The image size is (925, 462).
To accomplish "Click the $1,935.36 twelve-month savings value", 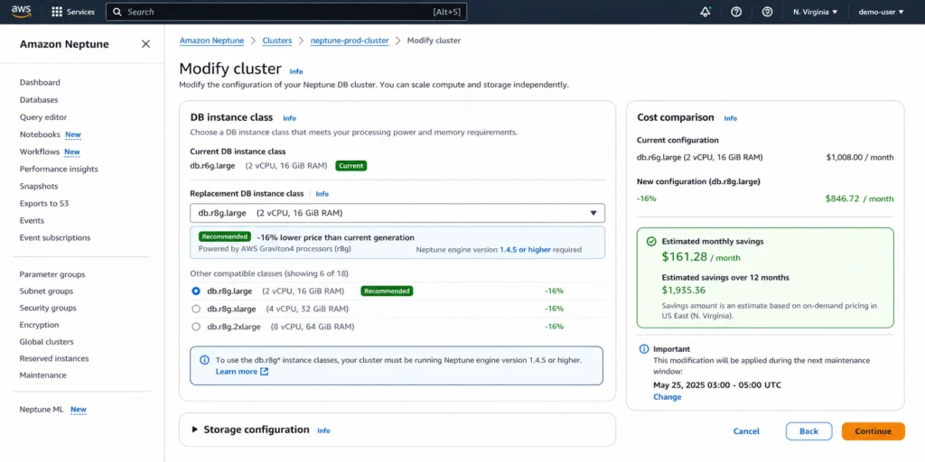I will pyautogui.click(x=683, y=290).
